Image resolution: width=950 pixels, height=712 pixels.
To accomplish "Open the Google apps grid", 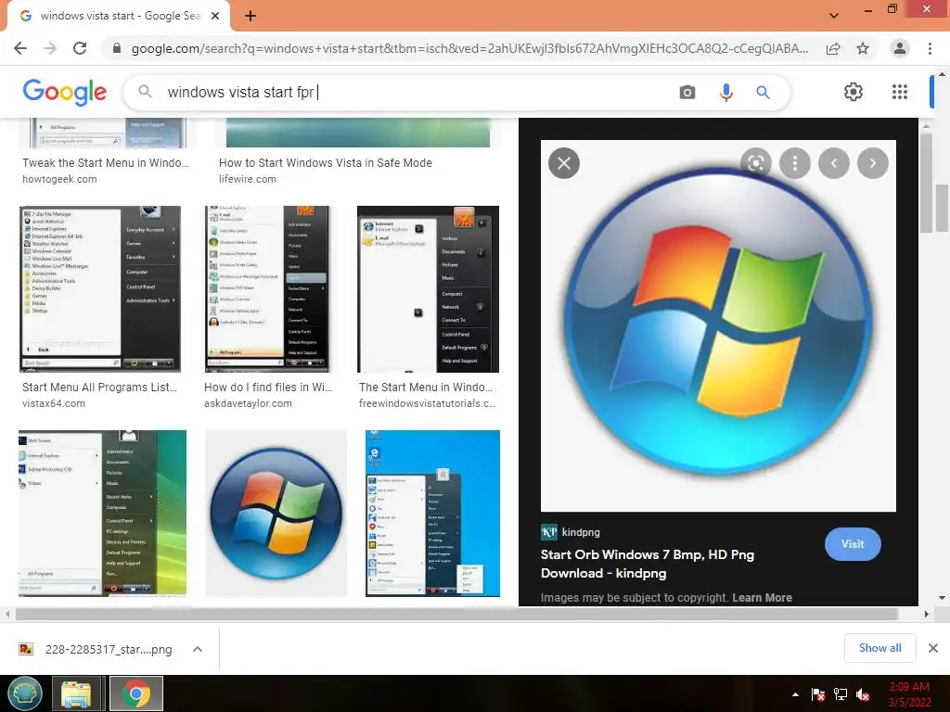I will tap(900, 92).
